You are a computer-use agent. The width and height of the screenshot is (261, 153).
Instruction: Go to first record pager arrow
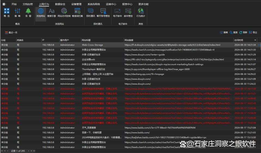[x=2, y=151]
